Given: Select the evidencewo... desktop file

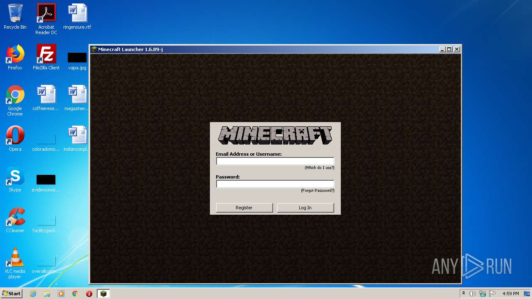Looking at the screenshot, I should pos(46,183).
